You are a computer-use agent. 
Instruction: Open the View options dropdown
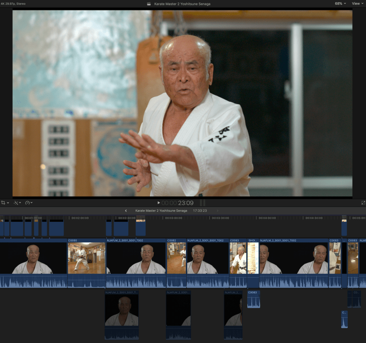point(357,3)
